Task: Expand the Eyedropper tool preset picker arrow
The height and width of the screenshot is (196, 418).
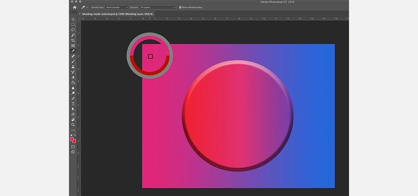Action: [x=87, y=8]
